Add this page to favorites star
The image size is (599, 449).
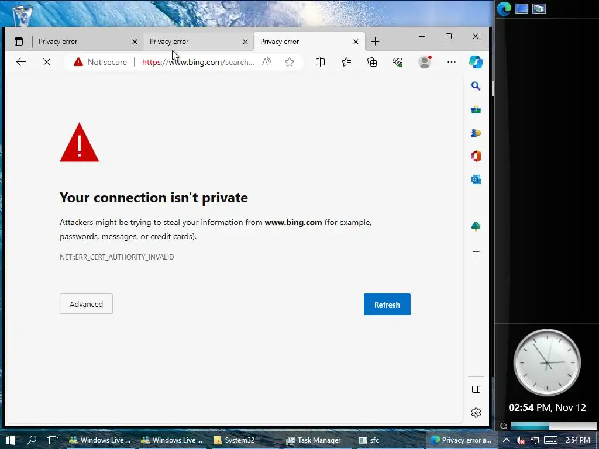[x=290, y=62]
